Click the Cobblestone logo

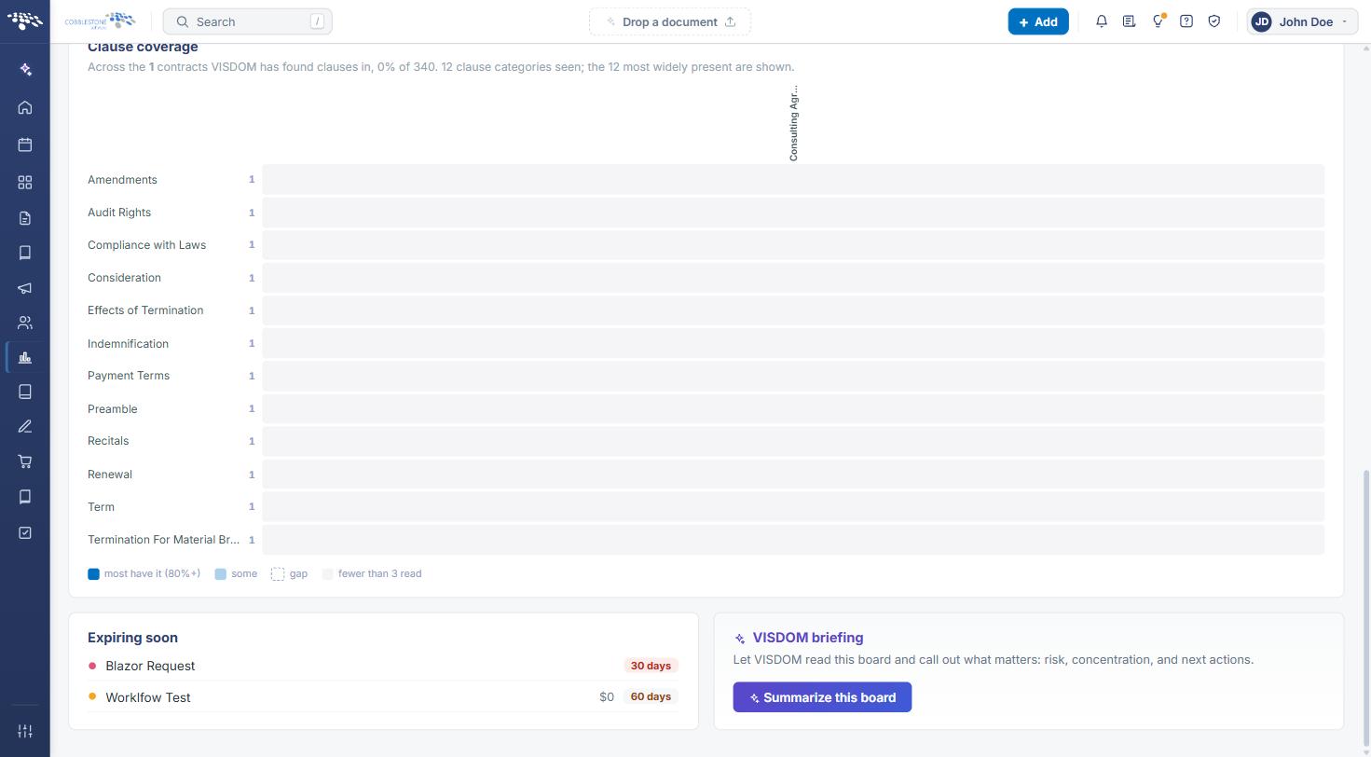pos(100,21)
